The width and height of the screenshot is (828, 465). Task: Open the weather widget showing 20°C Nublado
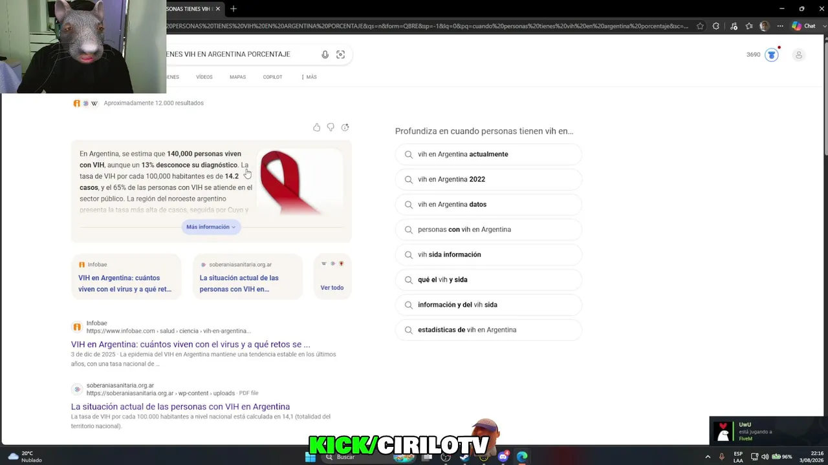pos(25,457)
